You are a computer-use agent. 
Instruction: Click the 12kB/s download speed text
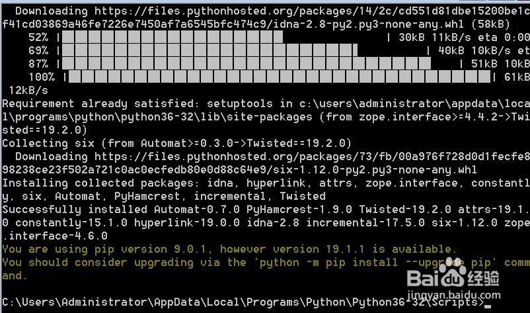click(28, 91)
